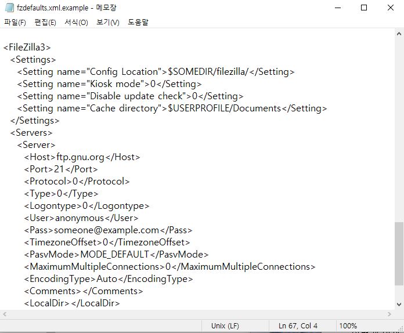
Task: Open the 파일(F) menu
Action: 15,23
